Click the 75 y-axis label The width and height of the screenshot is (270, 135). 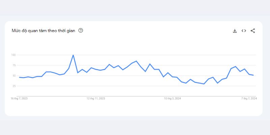point(14,65)
